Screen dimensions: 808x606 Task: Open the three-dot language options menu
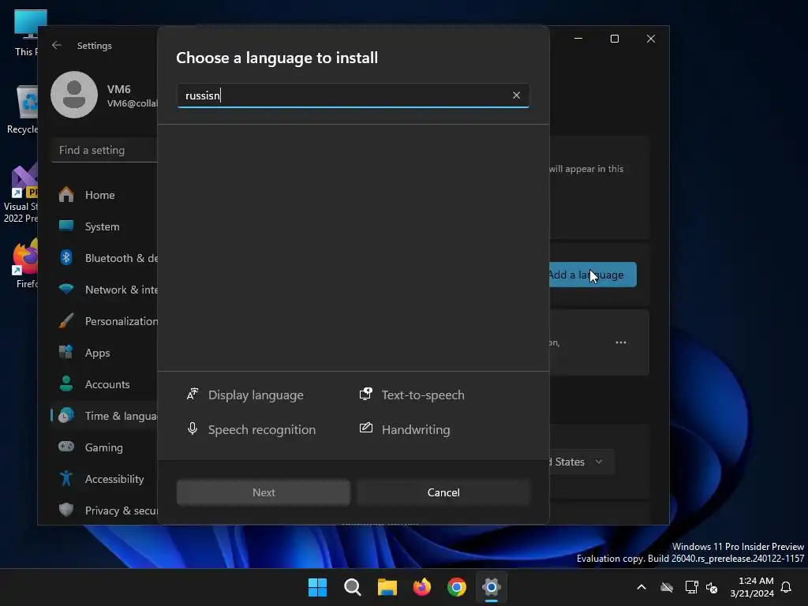pyautogui.click(x=620, y=342)
